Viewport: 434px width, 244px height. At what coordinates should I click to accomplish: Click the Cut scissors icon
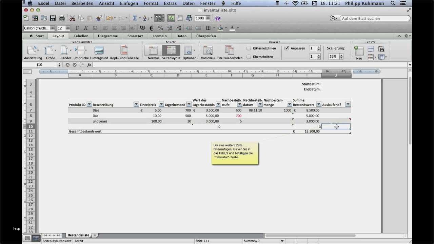72,18
